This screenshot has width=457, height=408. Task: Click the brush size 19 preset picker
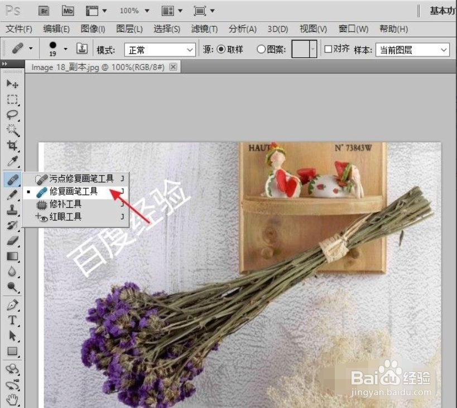pos(55,49)
